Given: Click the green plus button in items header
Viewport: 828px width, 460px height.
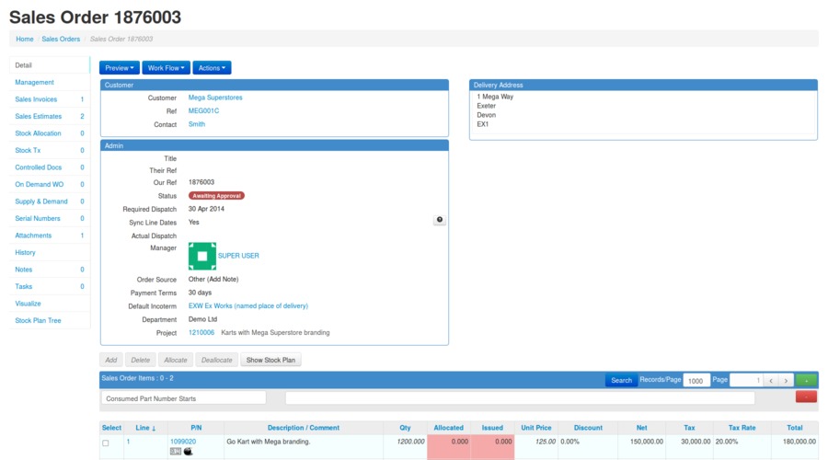Looking at the screenshot, I should (x=807, y=380).
